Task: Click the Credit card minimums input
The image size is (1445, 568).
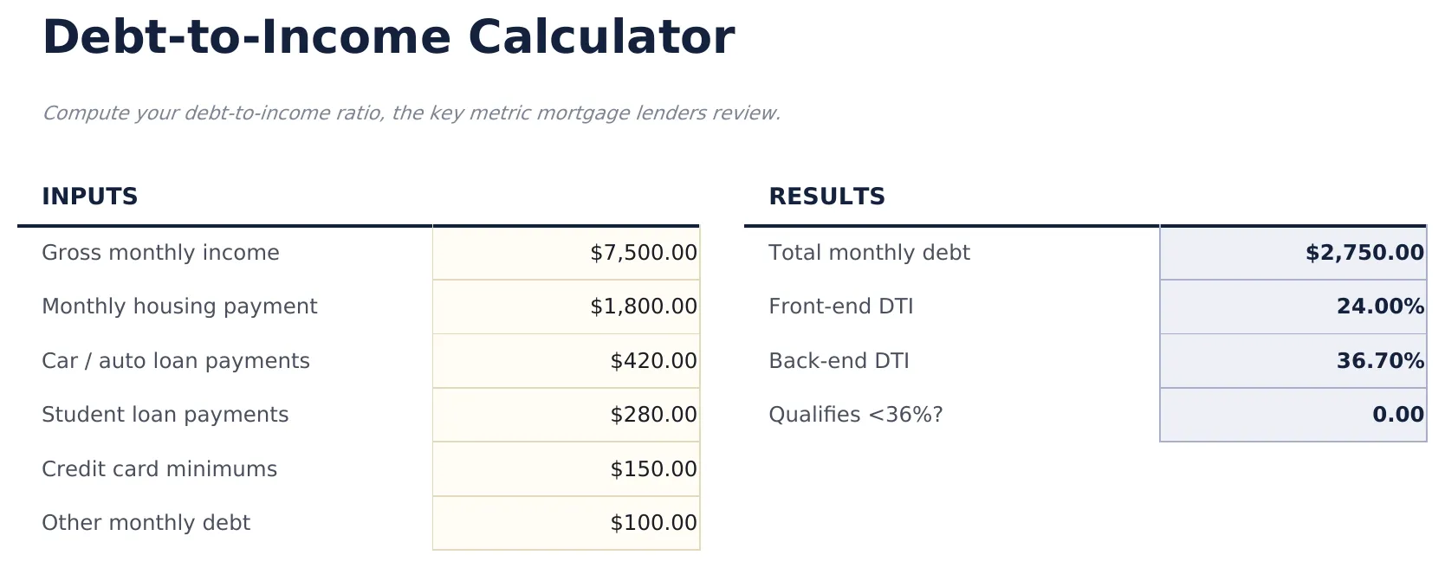Action: point(566,468)
